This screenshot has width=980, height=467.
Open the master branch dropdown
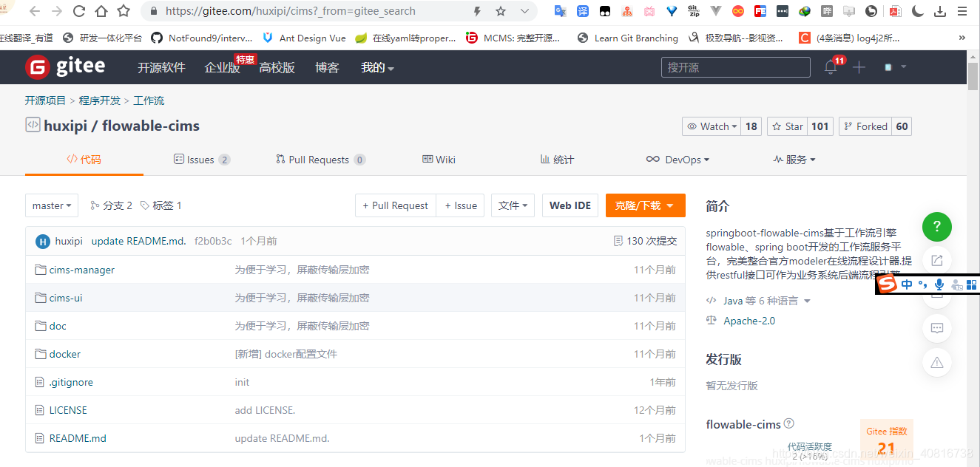(52, 205)
